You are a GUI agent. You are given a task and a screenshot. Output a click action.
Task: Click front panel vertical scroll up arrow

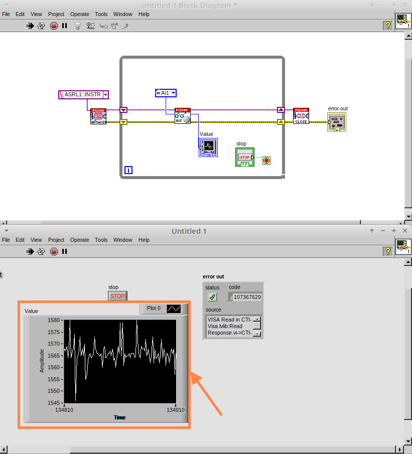point(408,262)
